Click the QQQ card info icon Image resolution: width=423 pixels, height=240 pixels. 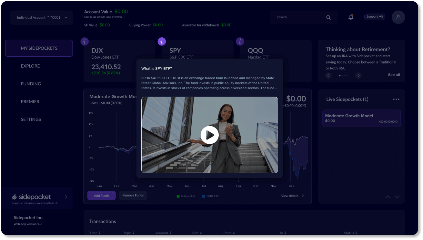click(240, 41)
